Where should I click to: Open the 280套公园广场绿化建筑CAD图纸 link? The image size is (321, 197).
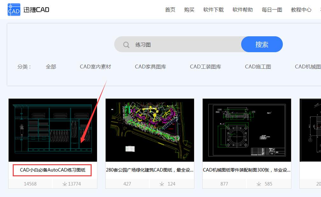tap(150, 170)
